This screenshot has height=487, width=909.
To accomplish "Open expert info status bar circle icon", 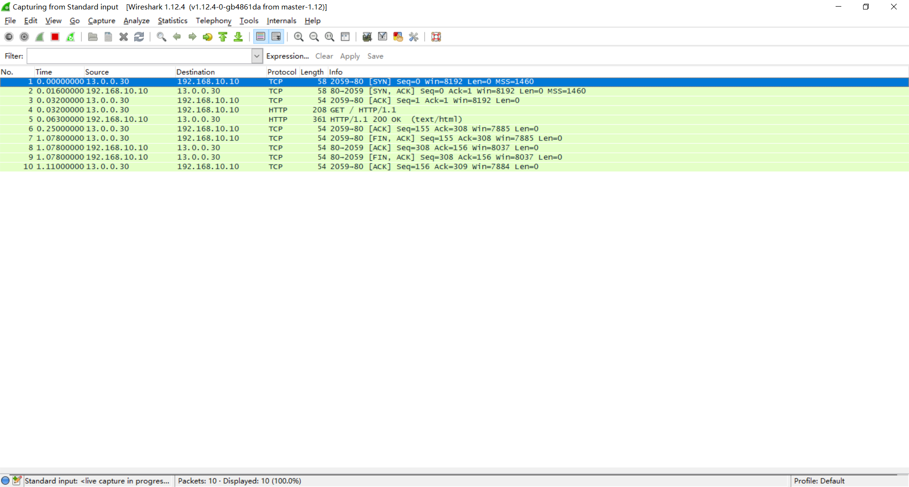I will (x=6, y=481).
